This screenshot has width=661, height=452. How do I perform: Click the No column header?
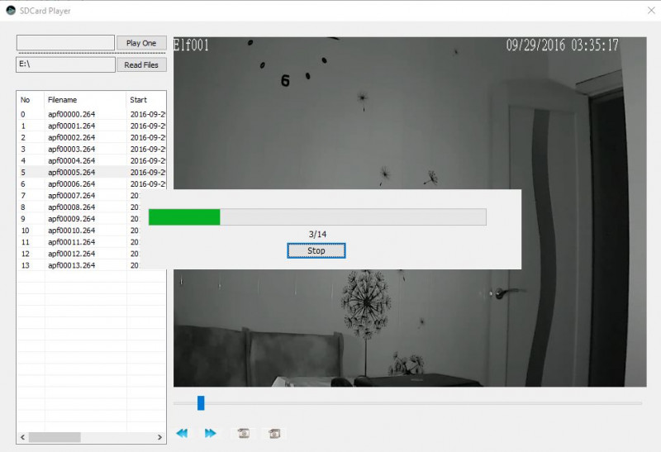[x=26, y=99]
